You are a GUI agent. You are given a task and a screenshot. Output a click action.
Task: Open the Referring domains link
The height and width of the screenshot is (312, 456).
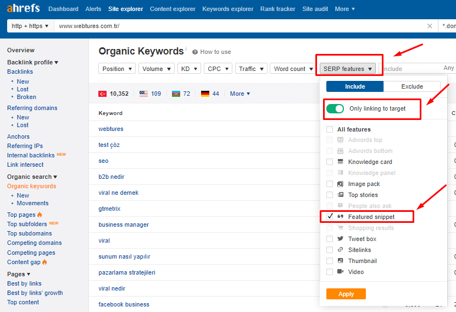click(x=32, y=108)
